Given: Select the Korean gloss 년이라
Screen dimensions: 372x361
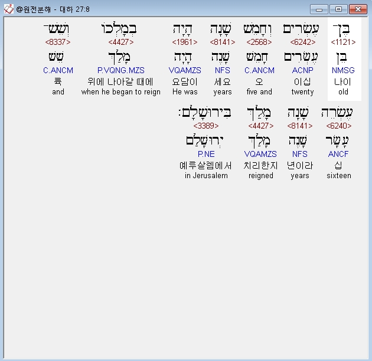Looking at the screenshot, I should 300,165.
